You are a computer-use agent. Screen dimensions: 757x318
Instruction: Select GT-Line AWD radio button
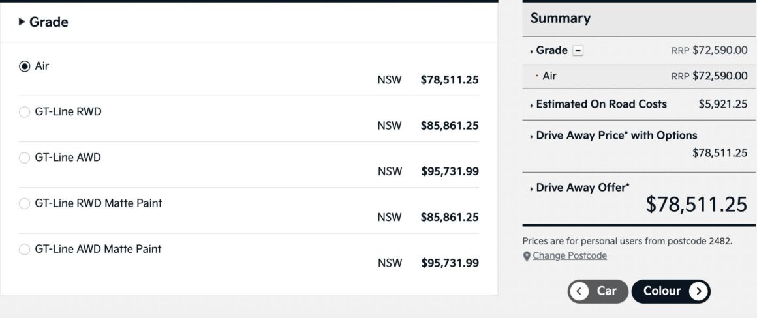point(25,158)
